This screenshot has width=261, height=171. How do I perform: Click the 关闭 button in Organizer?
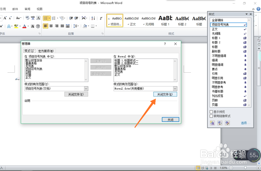click(x=170, y=120)
